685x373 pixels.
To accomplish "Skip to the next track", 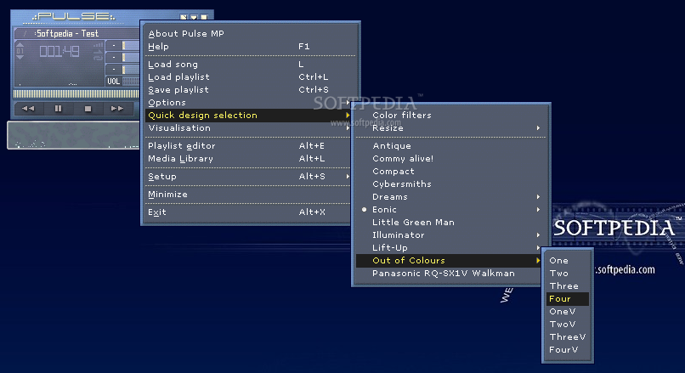I will coord(116,108).
